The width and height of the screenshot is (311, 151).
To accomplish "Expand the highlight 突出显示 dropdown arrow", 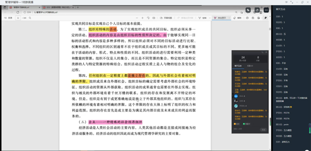I will pos(229,18).
